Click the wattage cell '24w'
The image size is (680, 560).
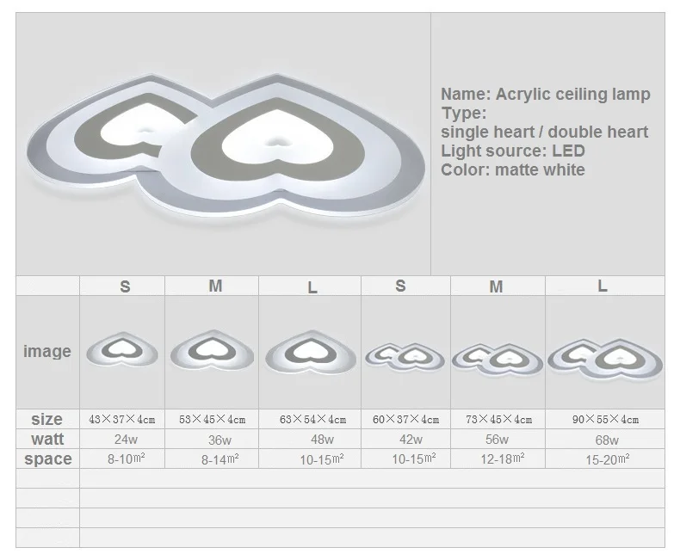tap(126, 440)
